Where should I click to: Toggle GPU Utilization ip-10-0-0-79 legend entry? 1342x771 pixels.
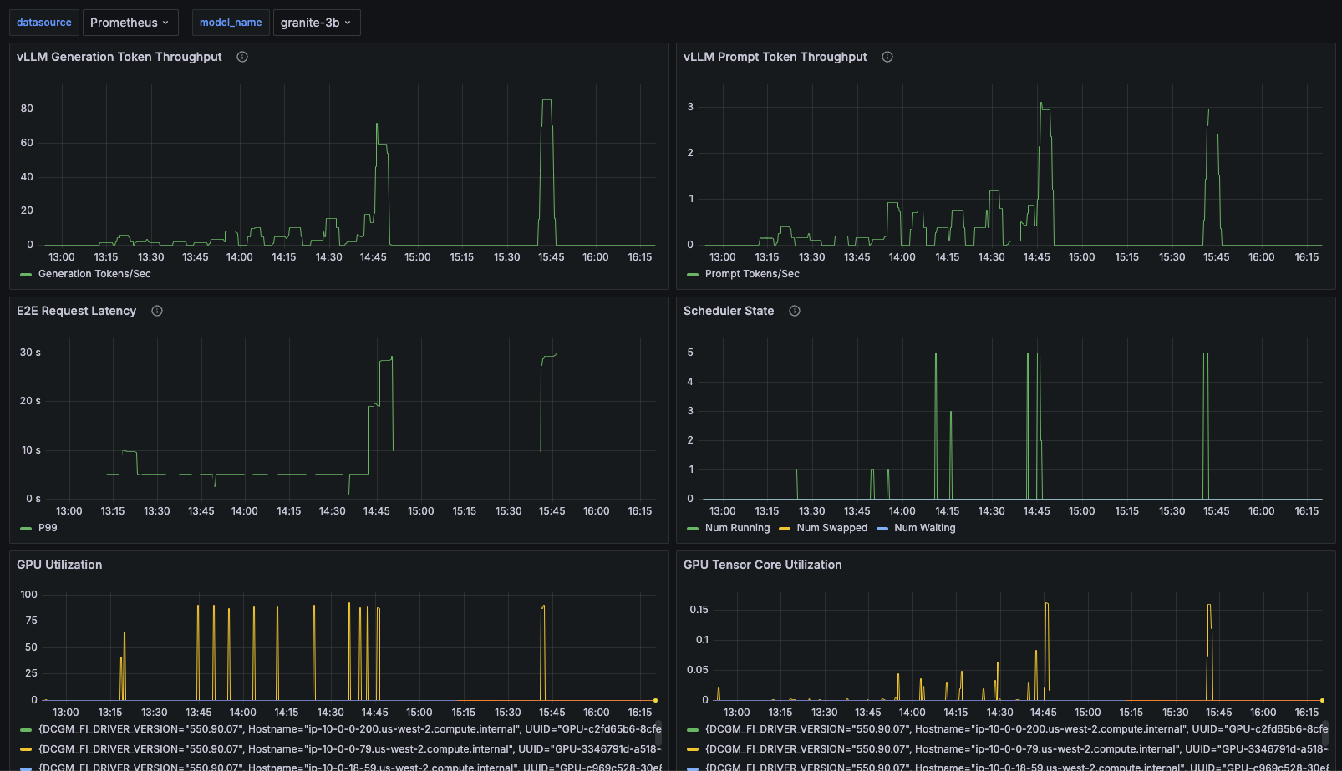click(349, 749)
